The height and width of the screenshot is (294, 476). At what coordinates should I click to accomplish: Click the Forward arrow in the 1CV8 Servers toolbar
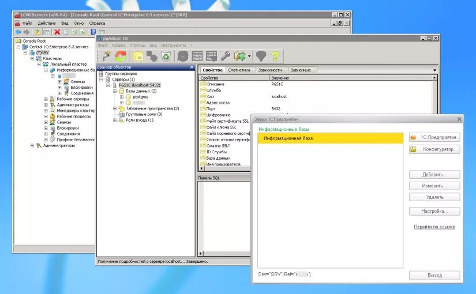pos(27,32)
